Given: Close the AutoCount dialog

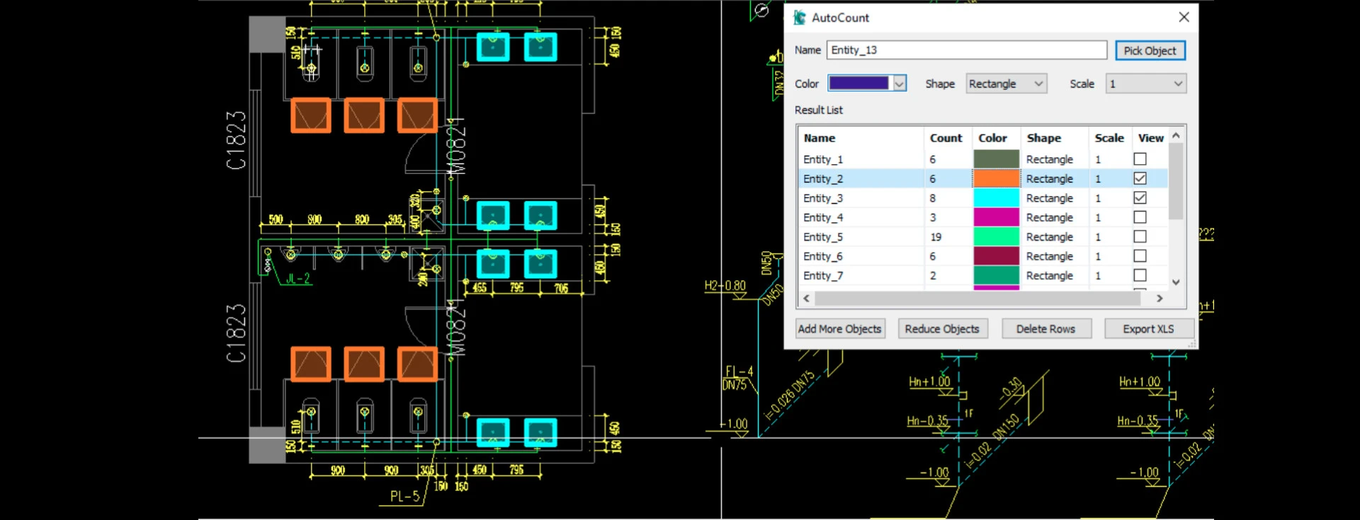Looking at the screenshot, I should 1184,17.
